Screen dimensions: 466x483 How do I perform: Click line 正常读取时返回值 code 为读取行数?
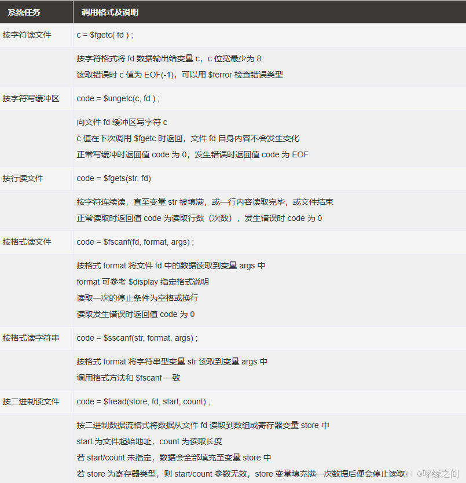(199, 219)
